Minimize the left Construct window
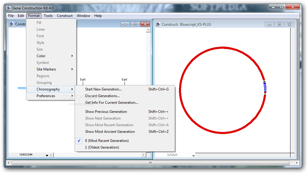This screenshot has width=308, height=174. [125, 24]
